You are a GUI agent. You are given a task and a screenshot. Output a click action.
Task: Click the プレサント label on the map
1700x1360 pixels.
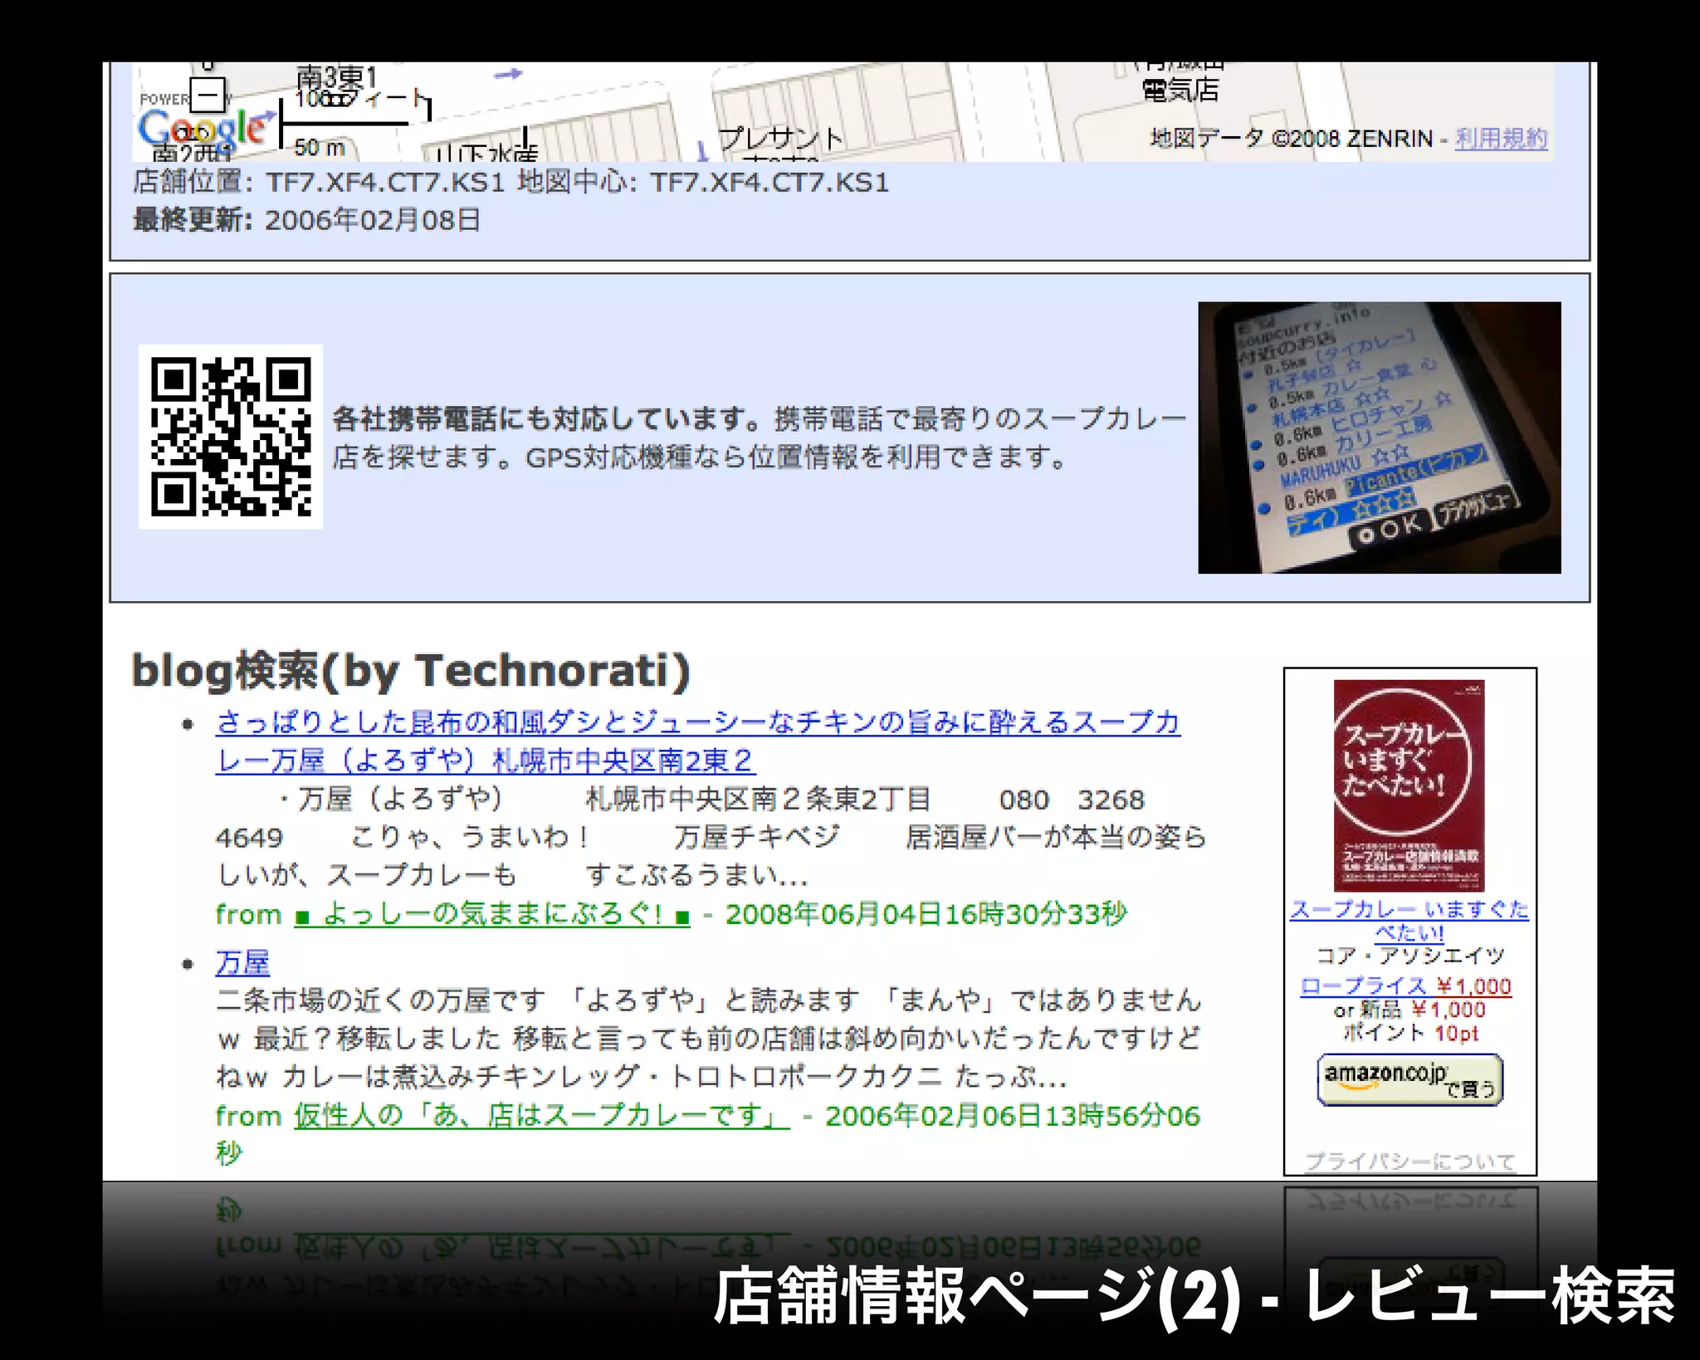(x=780, y=139)
